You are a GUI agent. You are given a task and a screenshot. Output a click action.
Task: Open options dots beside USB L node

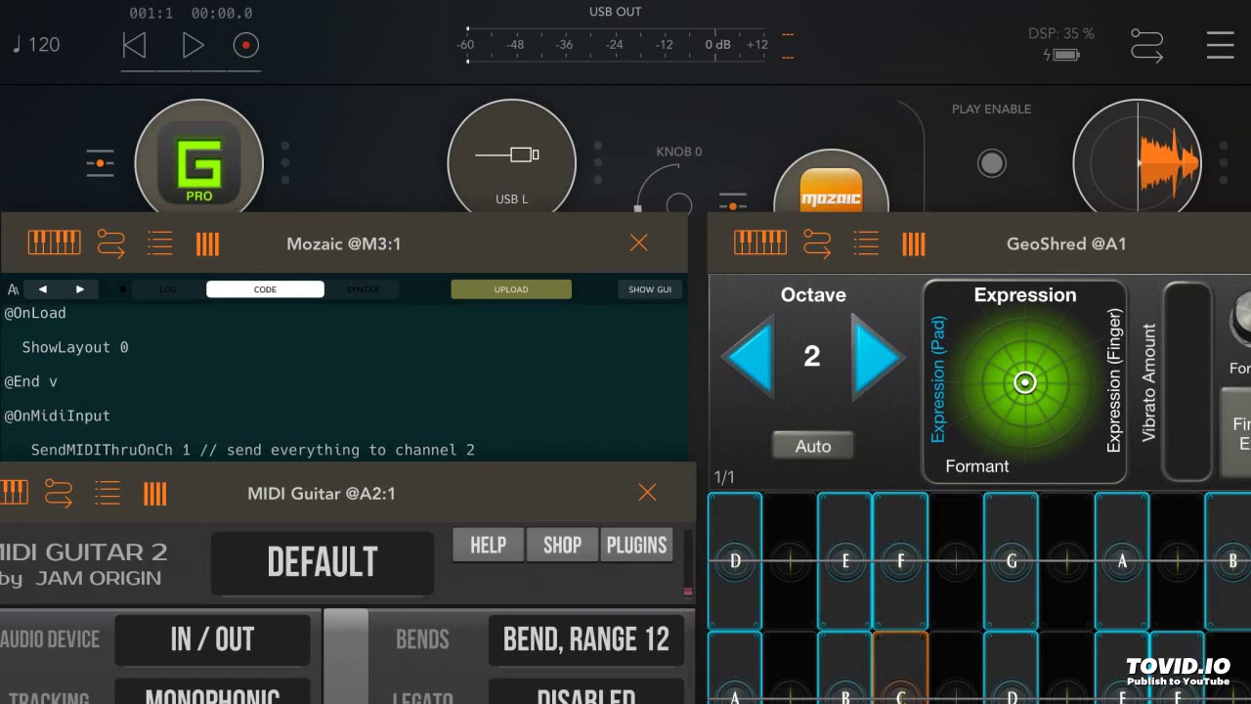coord(598,162)
